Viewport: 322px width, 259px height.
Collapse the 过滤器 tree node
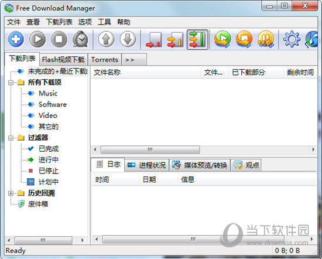(11, 138)
